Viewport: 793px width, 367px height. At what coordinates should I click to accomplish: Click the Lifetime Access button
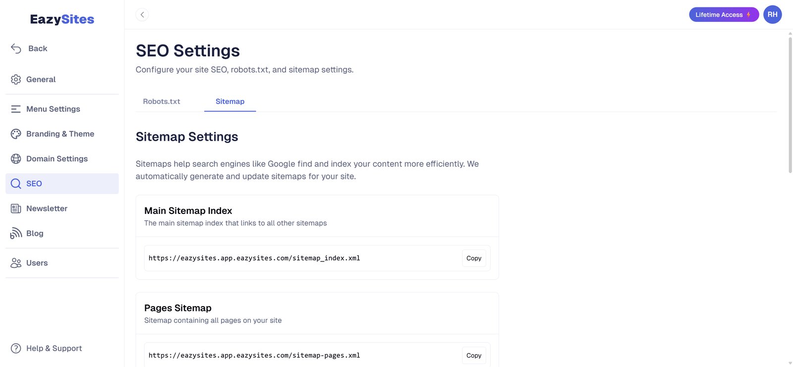[x=723, y=15]
